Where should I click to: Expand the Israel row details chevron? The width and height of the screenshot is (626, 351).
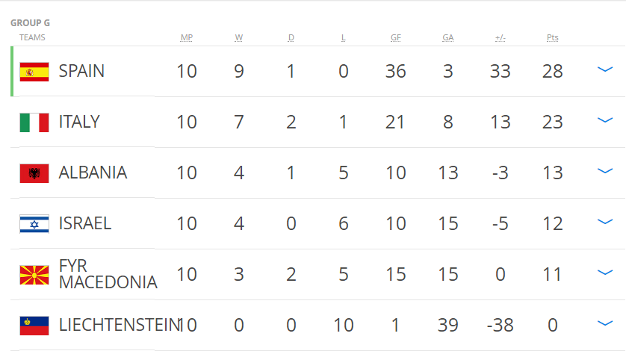point(605,222)
